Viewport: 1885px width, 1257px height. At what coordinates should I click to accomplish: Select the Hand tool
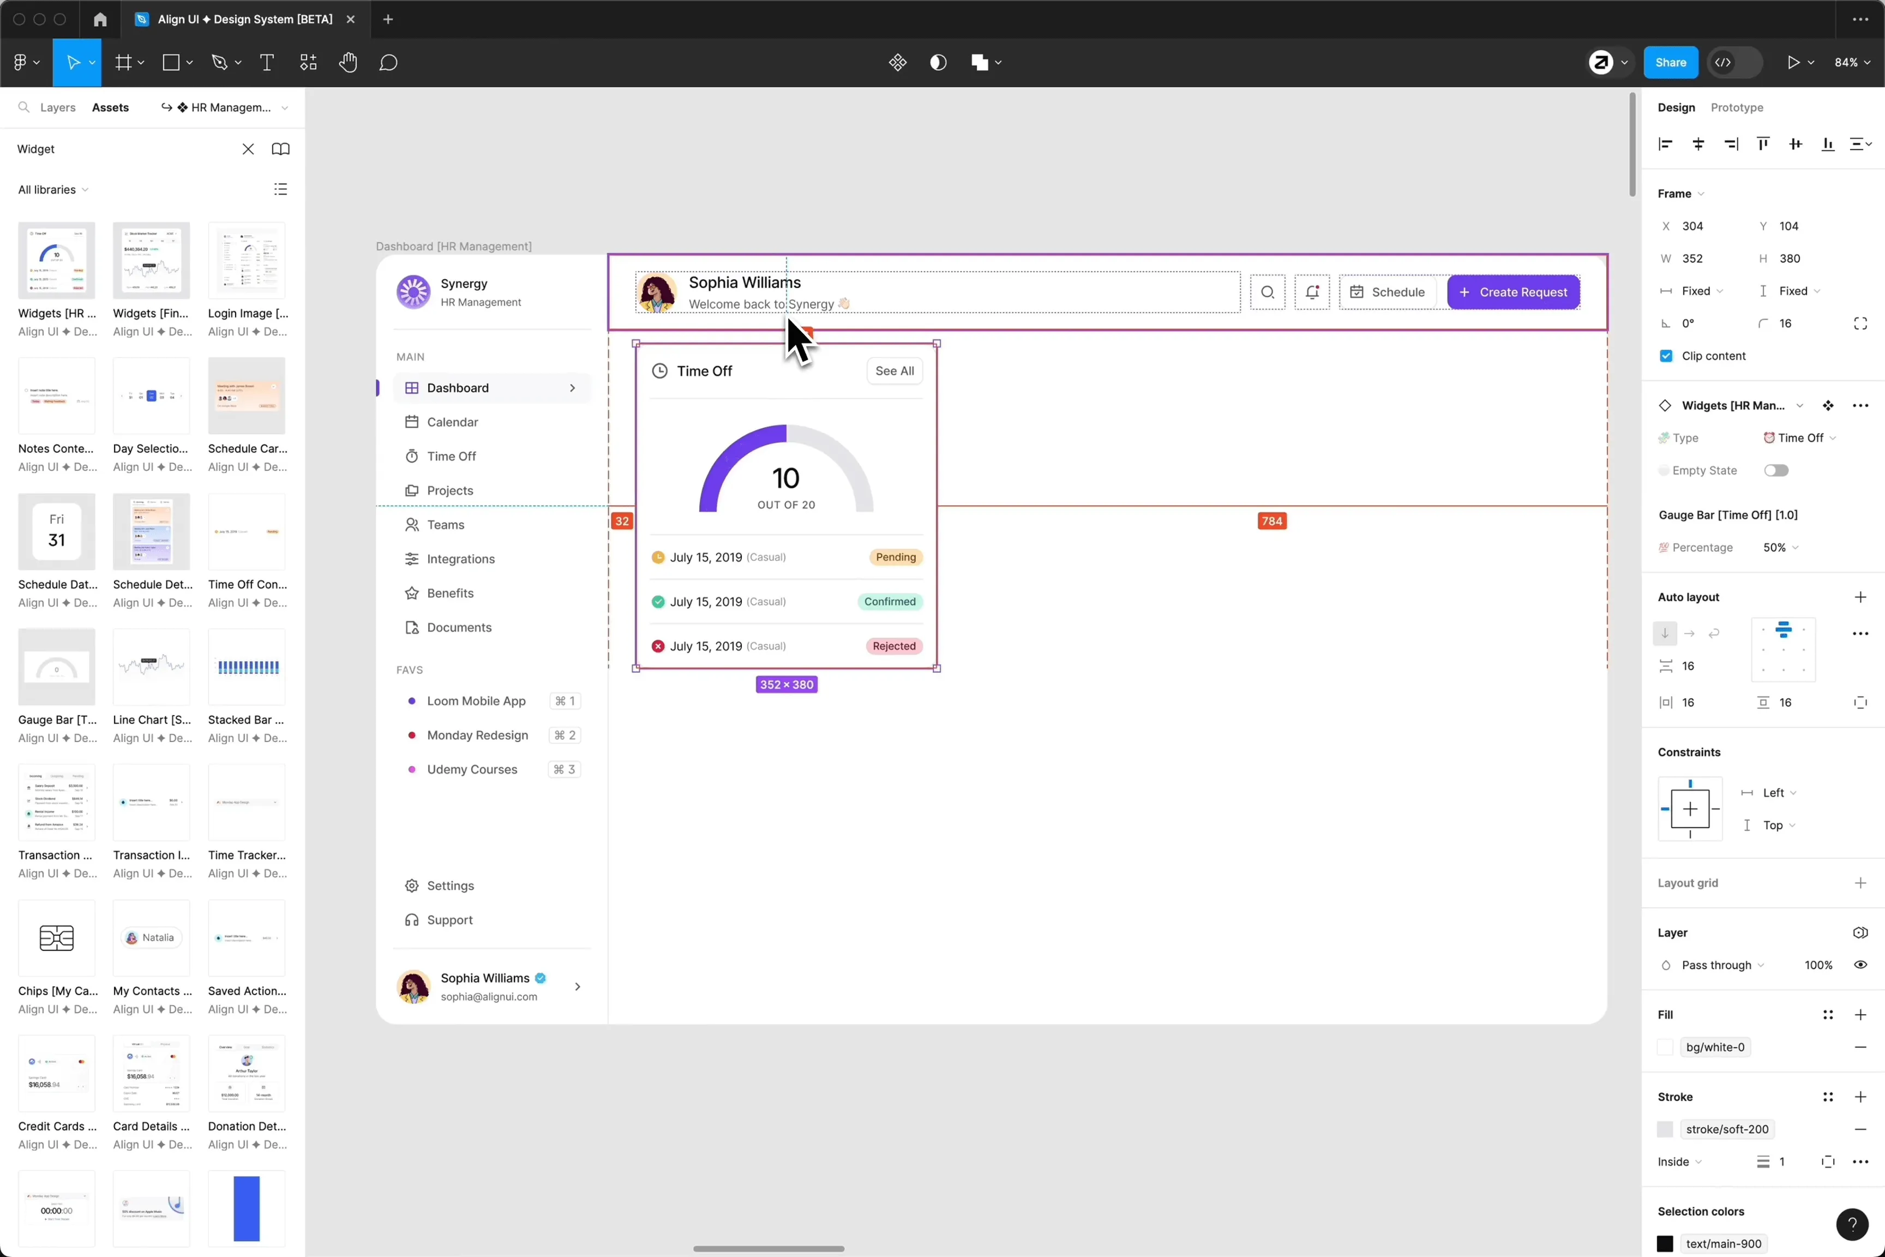tap(347, 63)
